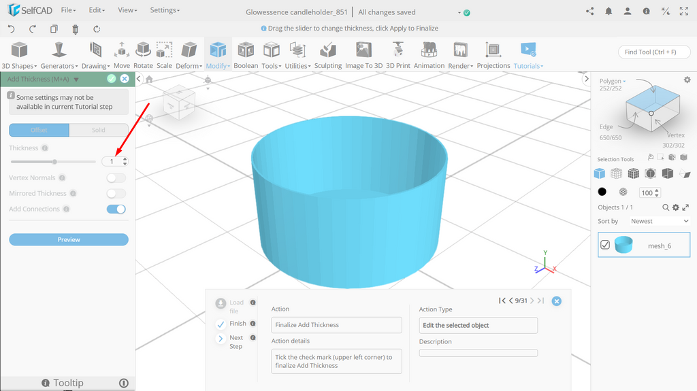This screenshot has height=391, width=697.
Task: Open the user account icon
Action: tap(627, 12)
